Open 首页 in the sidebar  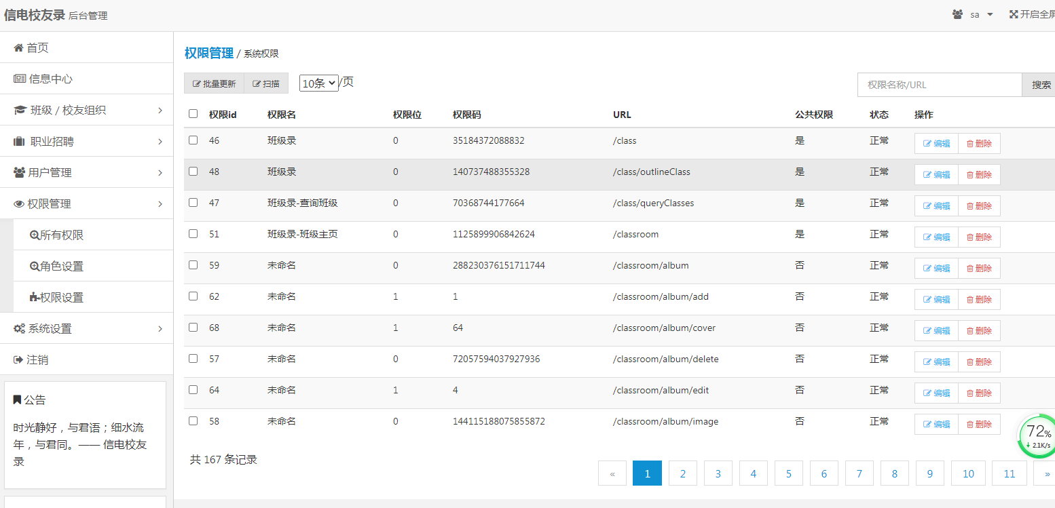tap(87, 47)
